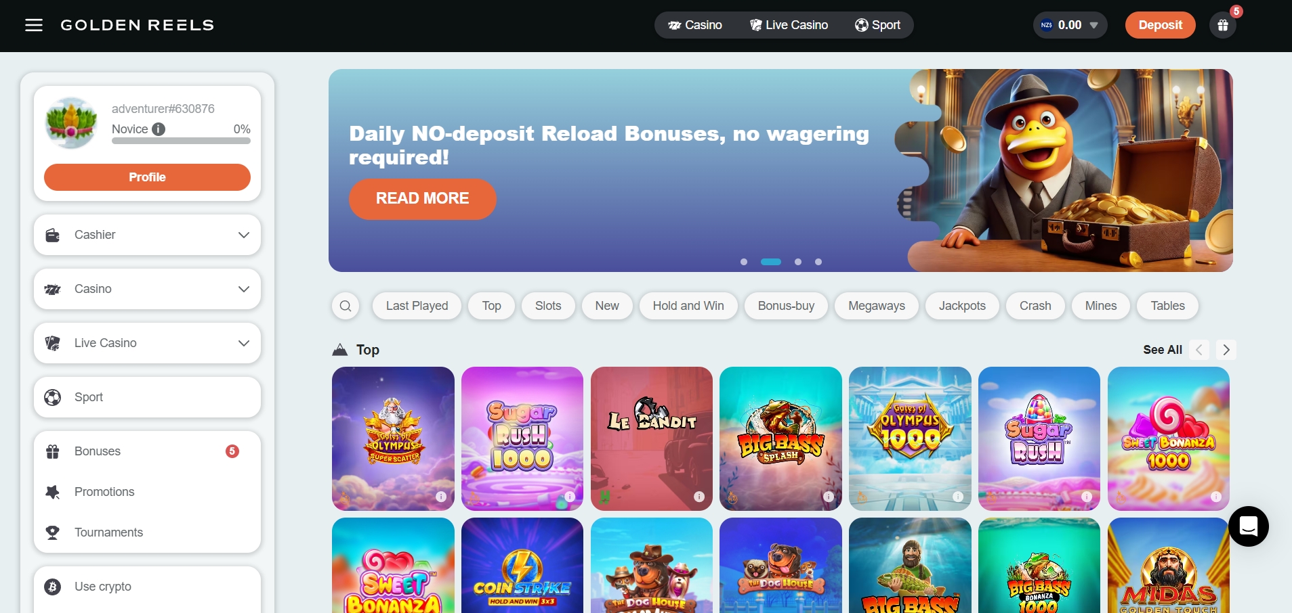The image size is (1292, 613).
Task: Expand the Live Casino sidebar section
Action: pyautogui.click(x=147, y=343)
